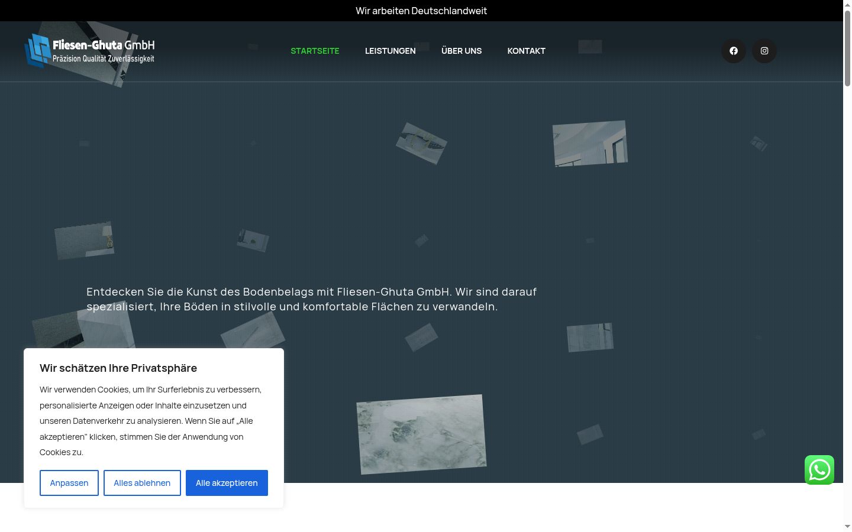The image size is (852, 532).
Task: Click the 'Wir schätzen Ihre Privatsphäre' heading
Action: [x=118, y=368]
